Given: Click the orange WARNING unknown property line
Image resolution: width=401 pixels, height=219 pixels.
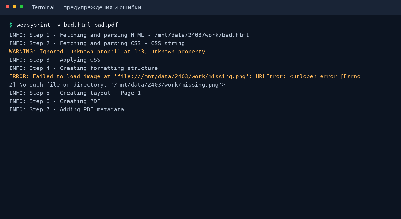Looking at the screenshot, I should pos(109,52).
